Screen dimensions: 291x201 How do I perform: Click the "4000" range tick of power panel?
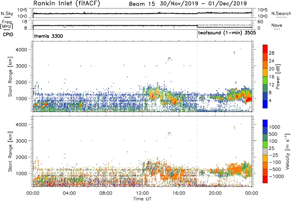tap(22, 50)
